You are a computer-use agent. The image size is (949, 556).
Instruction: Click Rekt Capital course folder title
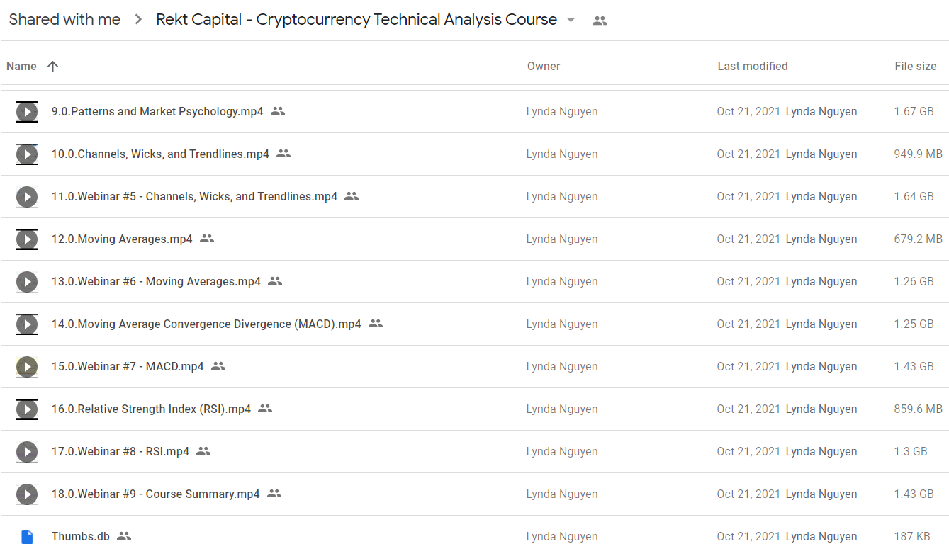[356, 20]
